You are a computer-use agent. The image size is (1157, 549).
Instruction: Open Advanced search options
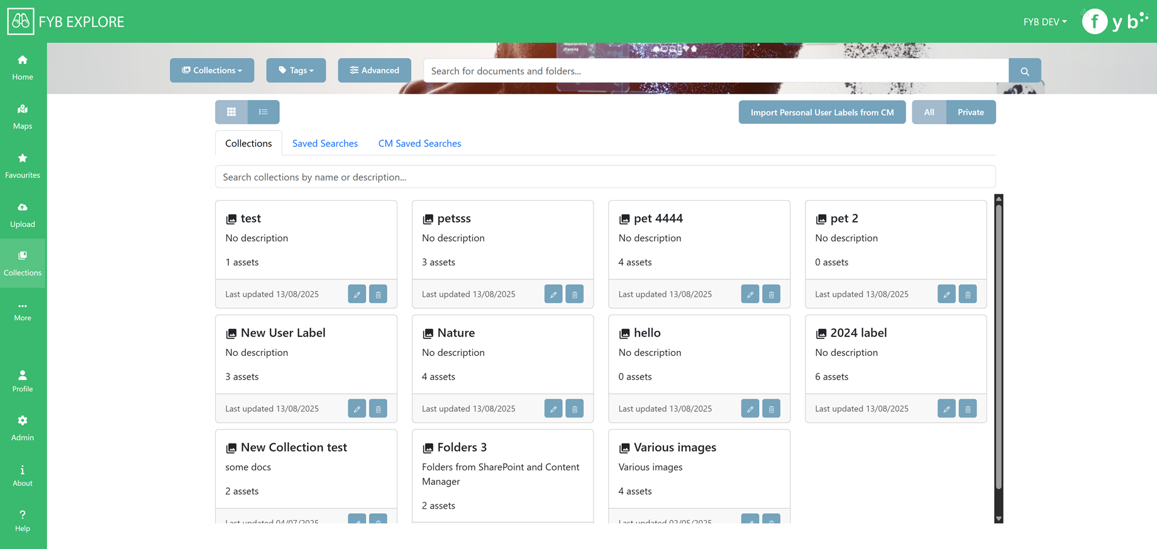375,70
